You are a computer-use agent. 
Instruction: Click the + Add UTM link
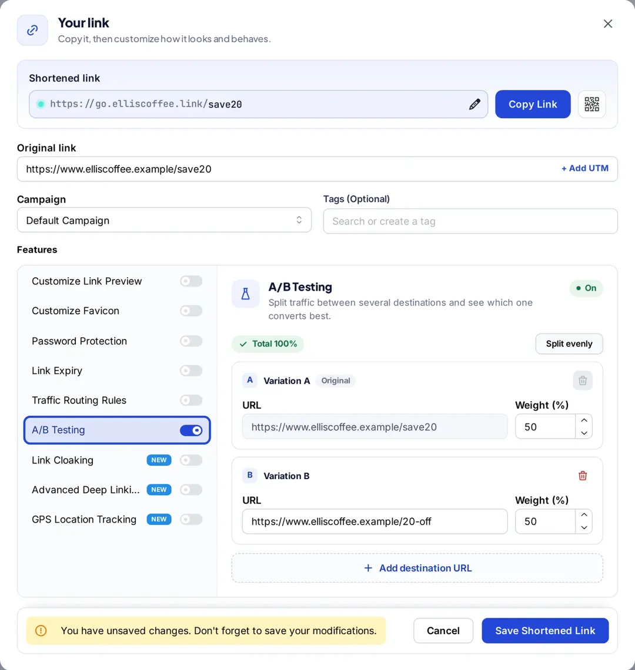[584, 169]
